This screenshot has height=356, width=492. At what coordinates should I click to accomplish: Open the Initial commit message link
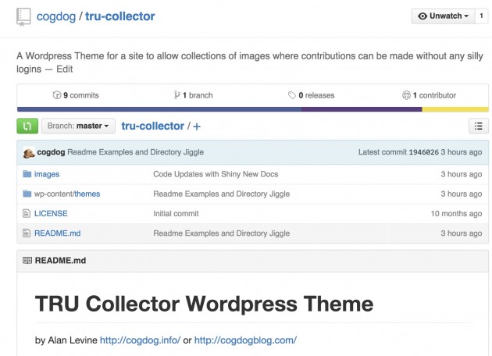(x=176, y=214)
